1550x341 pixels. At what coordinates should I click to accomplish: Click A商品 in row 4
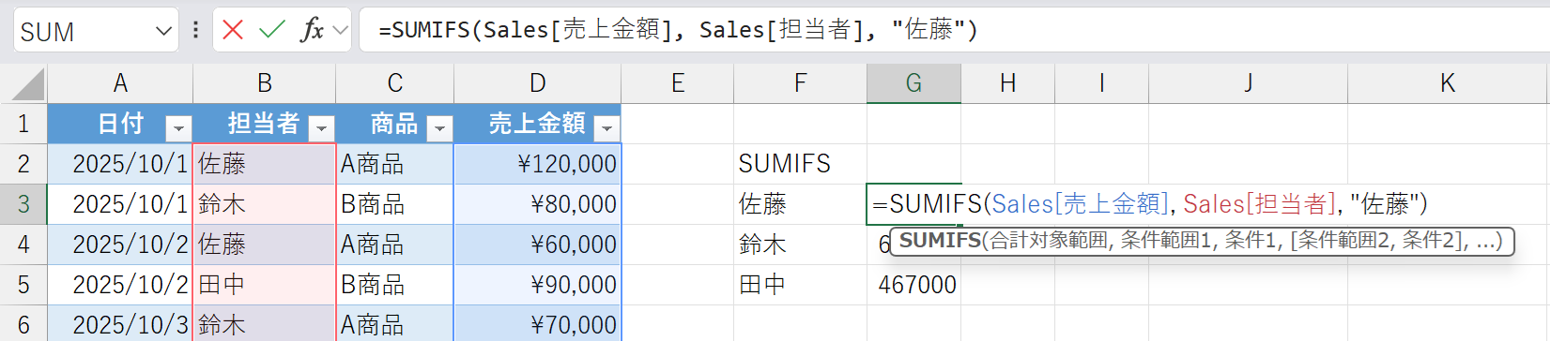pyautogui.click(x=395, y=245)
